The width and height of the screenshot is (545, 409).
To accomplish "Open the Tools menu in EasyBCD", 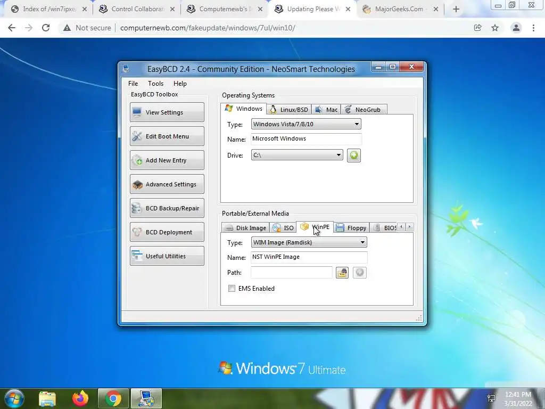I will pyautogui.click(x=155, y=84).
